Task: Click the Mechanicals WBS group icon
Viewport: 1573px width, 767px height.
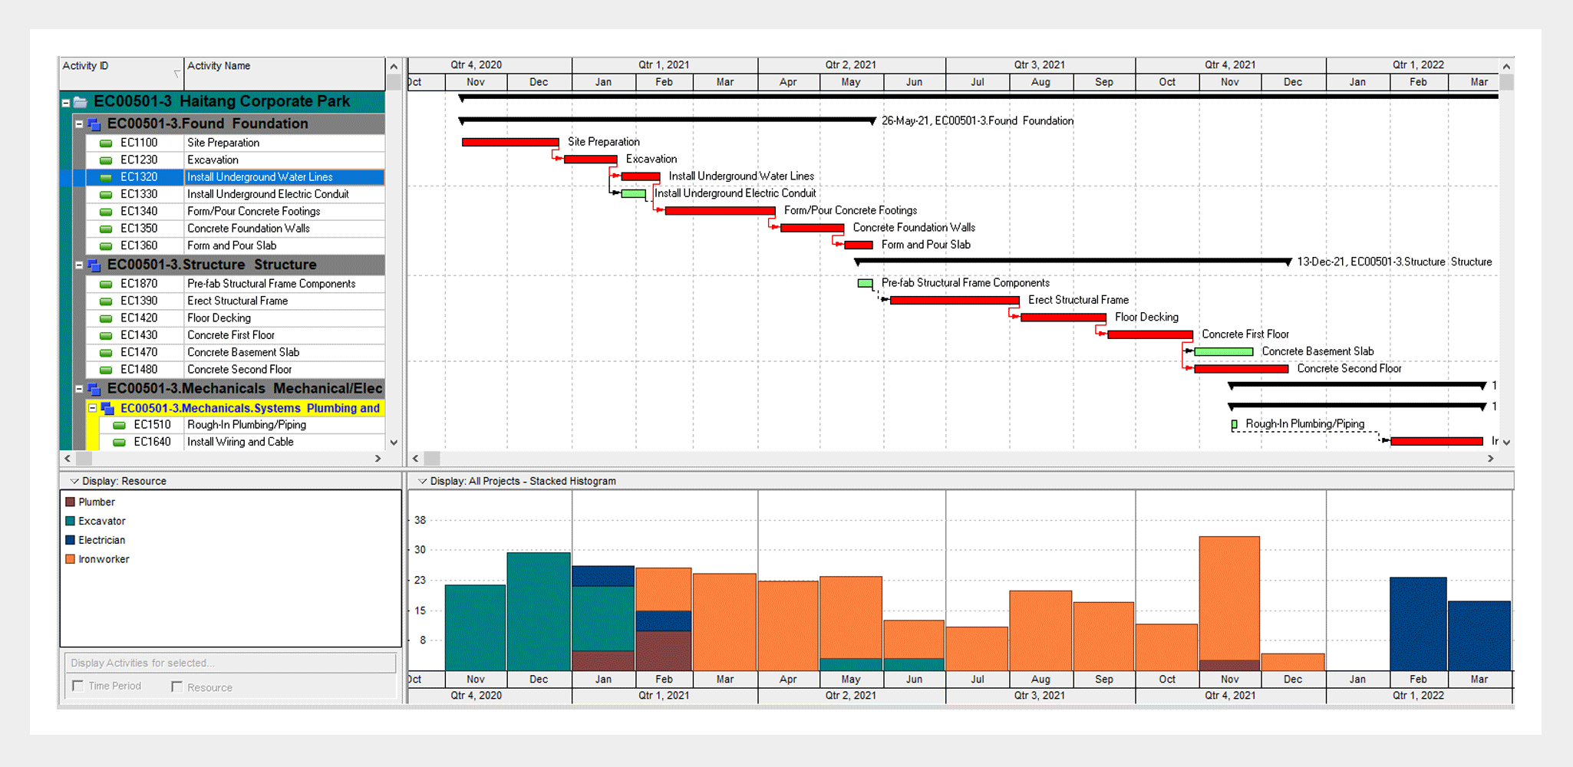Action: tap(94, 389)
